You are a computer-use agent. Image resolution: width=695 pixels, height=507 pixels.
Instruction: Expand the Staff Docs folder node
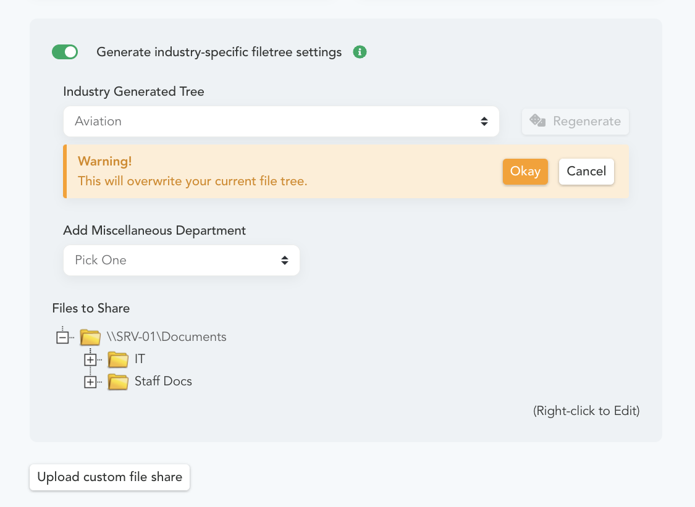[90, 382]
